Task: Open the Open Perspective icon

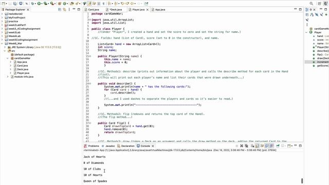Action: [319, 4]
